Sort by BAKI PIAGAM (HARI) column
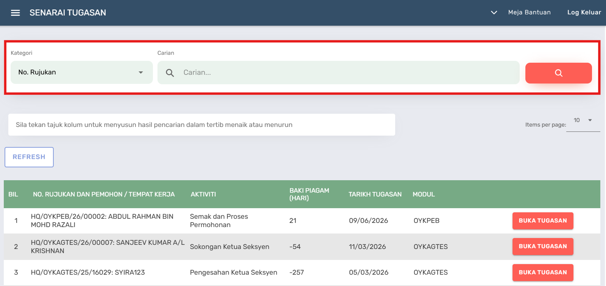The image size is (606, 286). click(x=309, y=194)
